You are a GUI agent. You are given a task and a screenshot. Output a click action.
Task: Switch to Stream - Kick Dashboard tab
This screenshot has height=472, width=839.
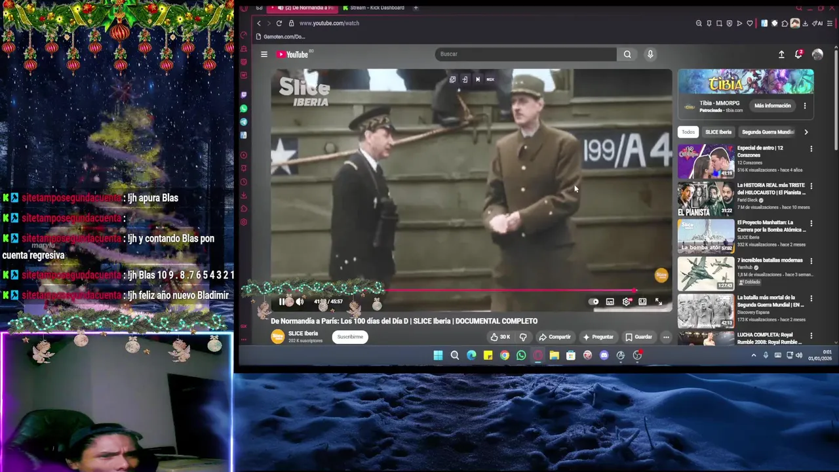[x=373, y=8]
